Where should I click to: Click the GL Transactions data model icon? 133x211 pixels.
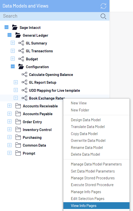[21, 51]
